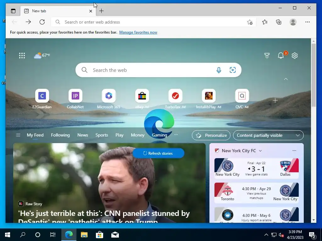Viewport: 322px width, 241px height.
Task: Open Task View on the taskbar
Action: click(x=53, y=235)
